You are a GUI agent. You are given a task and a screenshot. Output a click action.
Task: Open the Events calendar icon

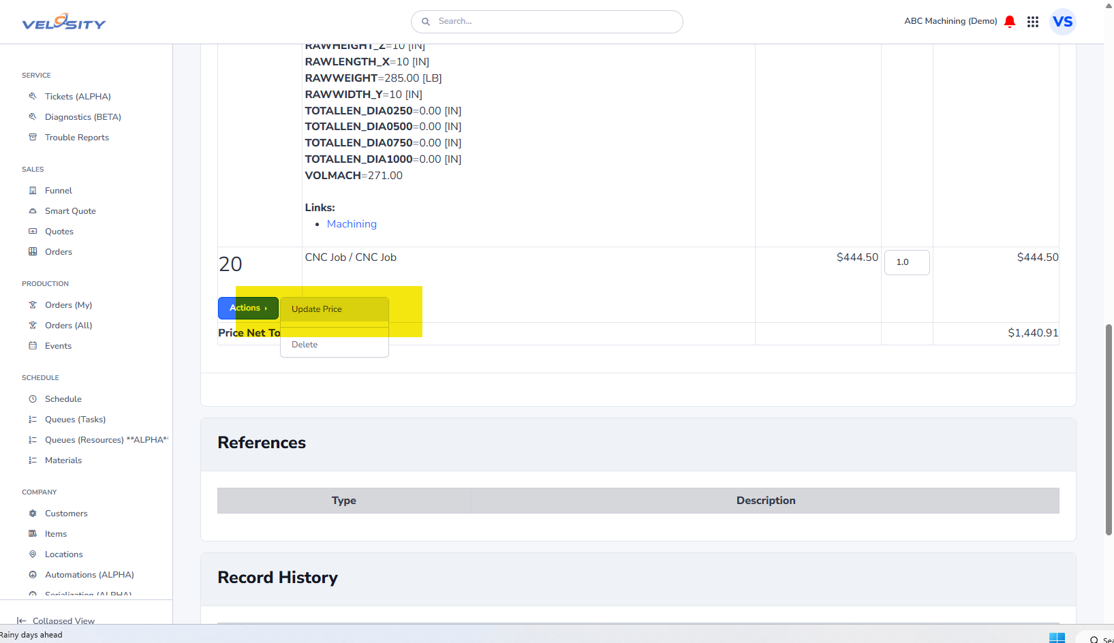pos(33,345)
